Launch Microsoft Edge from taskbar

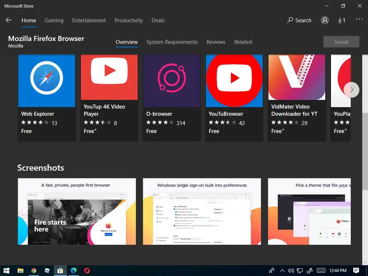tap(74, 271)
